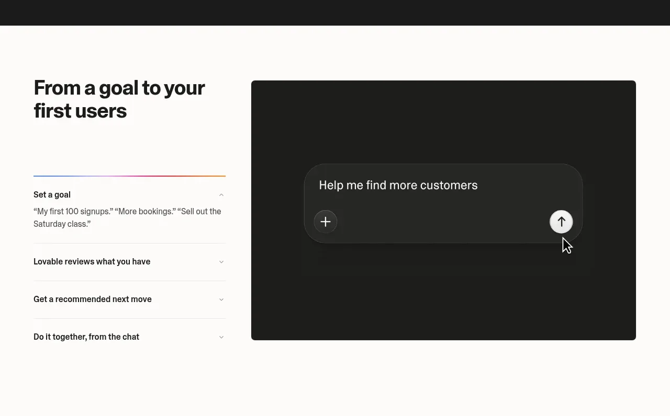Expand chevron beside Get a recommended next move

(x=221, y=299)
